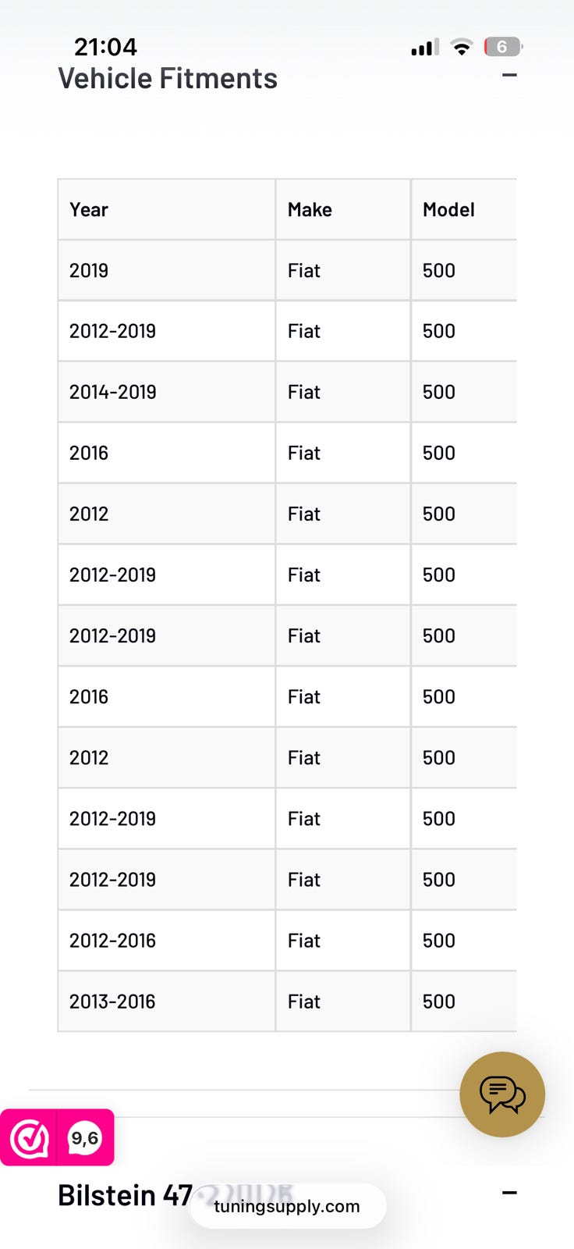Select the 2012-2016 year cell
Viewport: 574px width, 1249px height.
112,941
